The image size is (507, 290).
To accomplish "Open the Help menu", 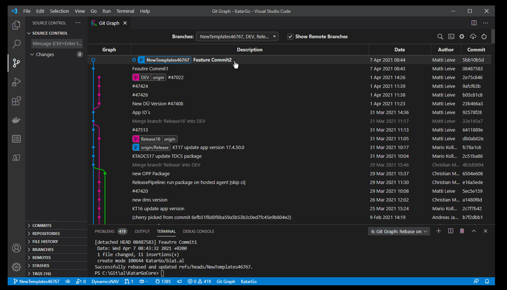I will [x=145, y=11].
